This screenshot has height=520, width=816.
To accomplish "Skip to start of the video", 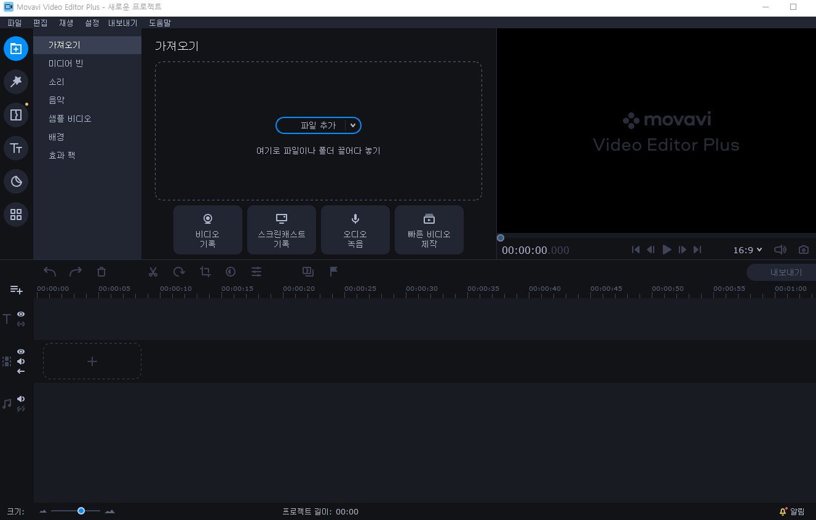I will 636,250.
